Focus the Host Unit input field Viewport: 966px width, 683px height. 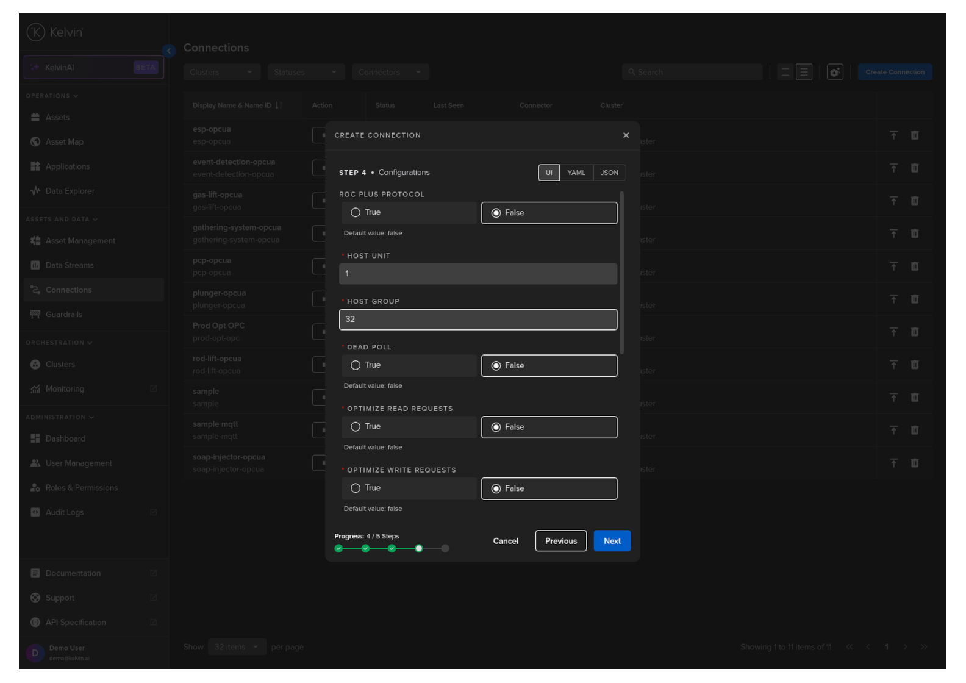point(478,274)
